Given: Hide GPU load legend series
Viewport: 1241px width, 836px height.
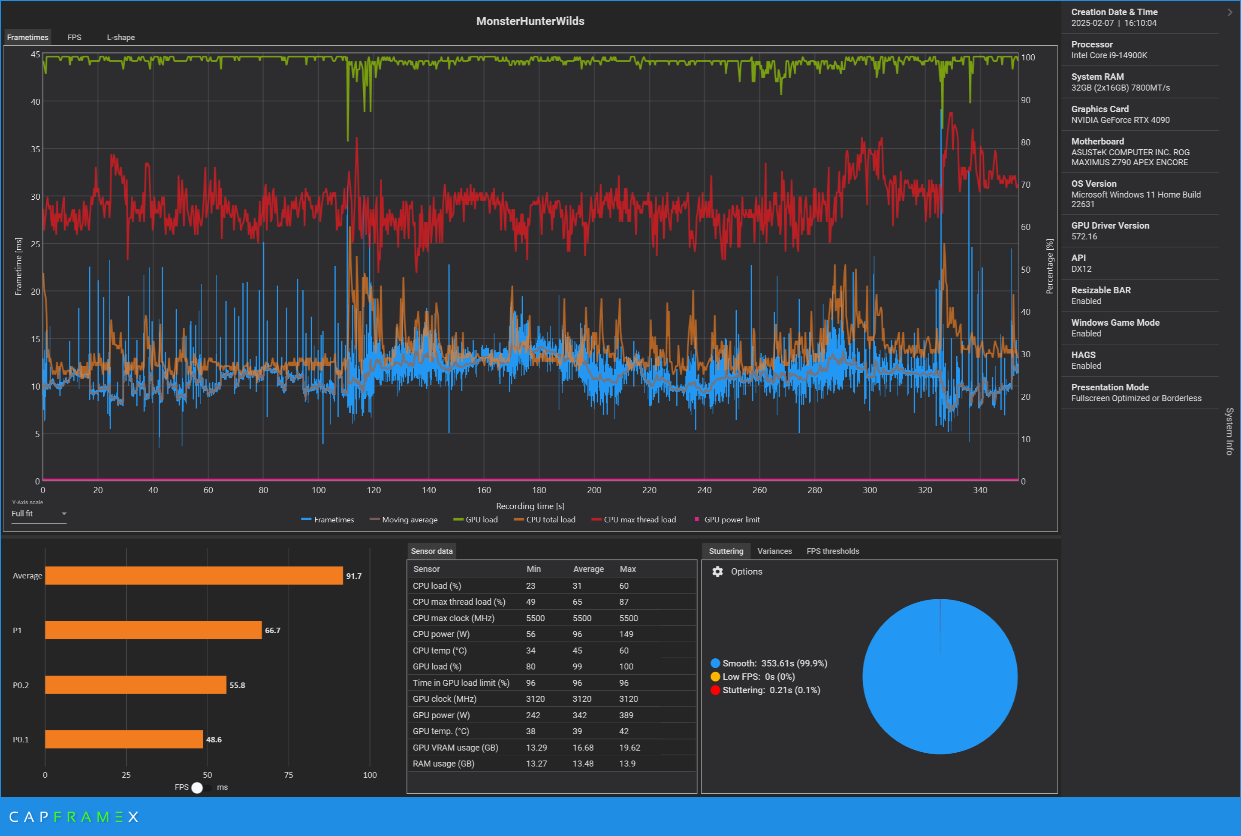Looking at the screenshot, I should pos(481,520).
